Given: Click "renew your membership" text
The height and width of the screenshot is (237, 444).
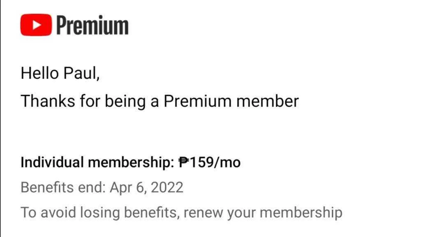Looking at the screenshot, I should (263, 213).
